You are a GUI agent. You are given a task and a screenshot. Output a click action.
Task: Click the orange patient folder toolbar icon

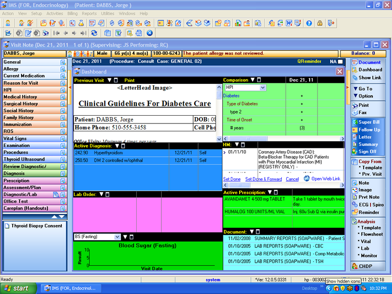(44, 23)
